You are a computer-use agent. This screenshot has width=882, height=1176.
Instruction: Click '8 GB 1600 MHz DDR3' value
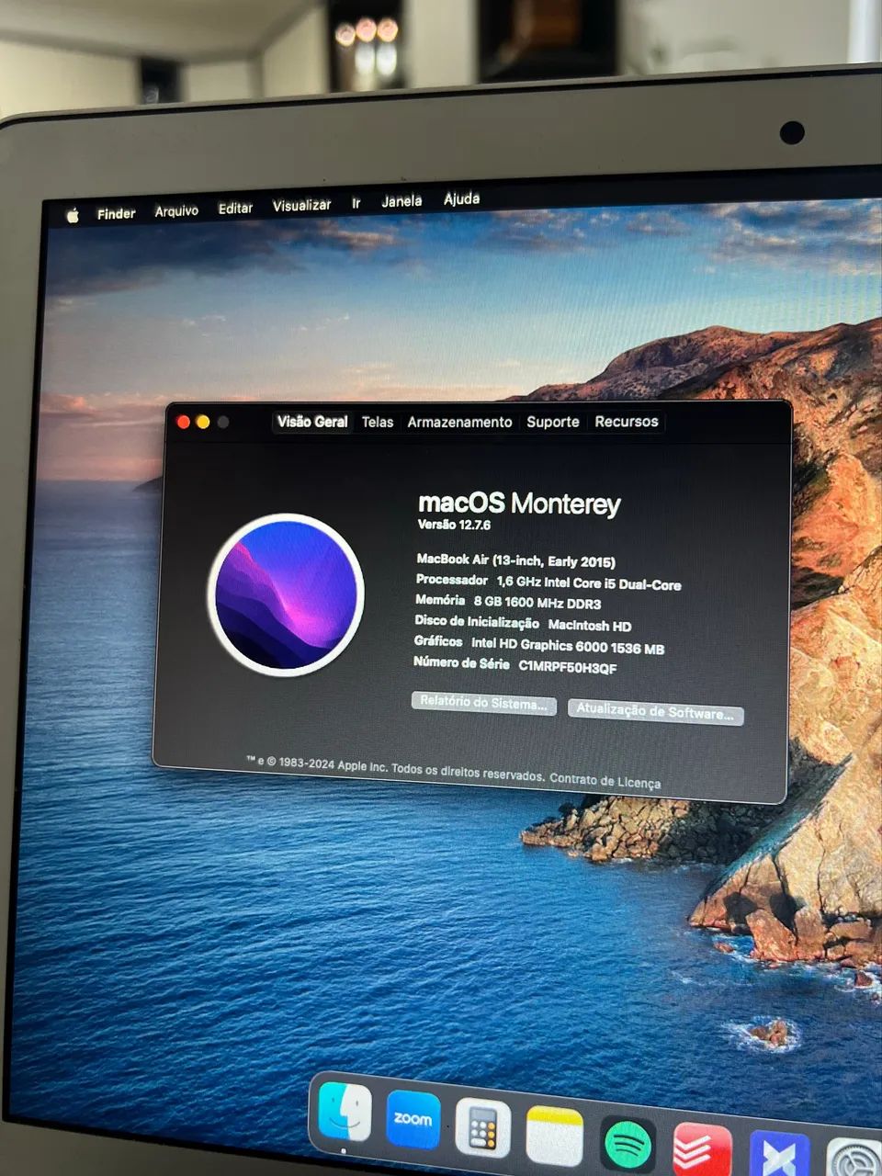537,603
